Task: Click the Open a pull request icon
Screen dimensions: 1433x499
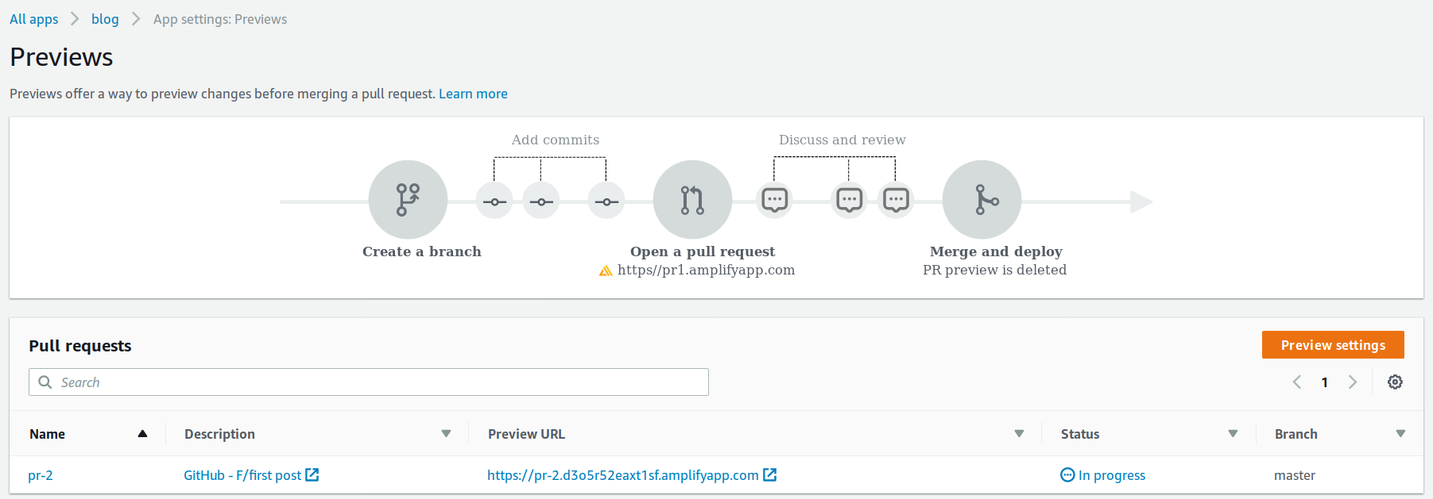Action: [692, 200]
